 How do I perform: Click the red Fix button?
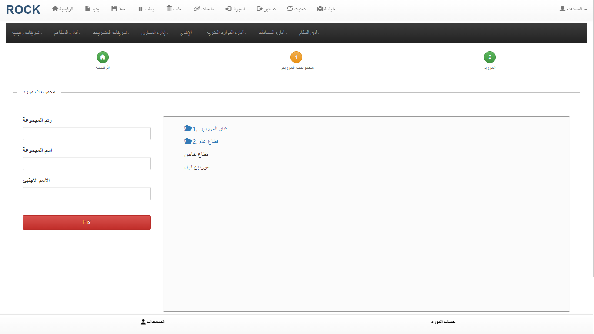pos(87,222)
